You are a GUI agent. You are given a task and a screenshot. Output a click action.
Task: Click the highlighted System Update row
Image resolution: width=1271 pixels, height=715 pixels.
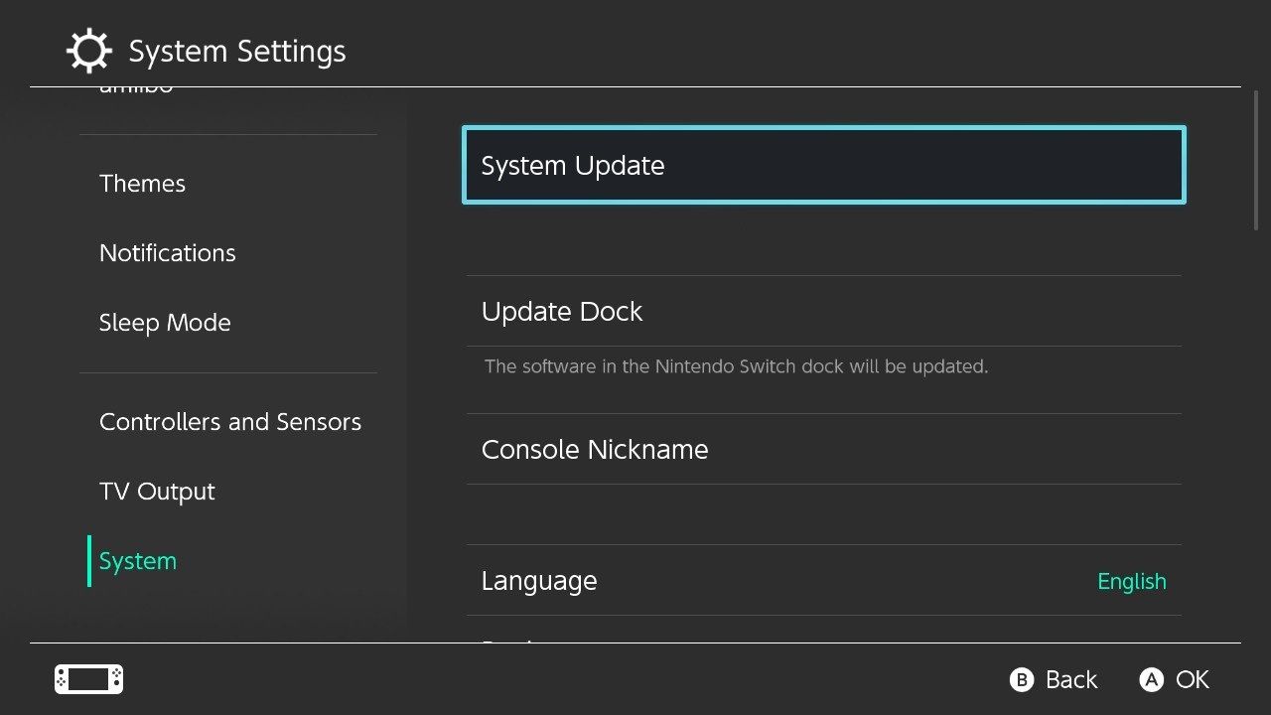(x=822, y=165)
